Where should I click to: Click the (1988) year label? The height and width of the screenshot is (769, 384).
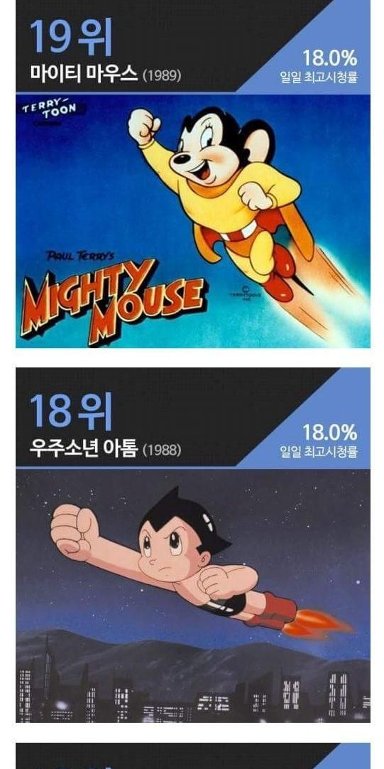[162, 450]
